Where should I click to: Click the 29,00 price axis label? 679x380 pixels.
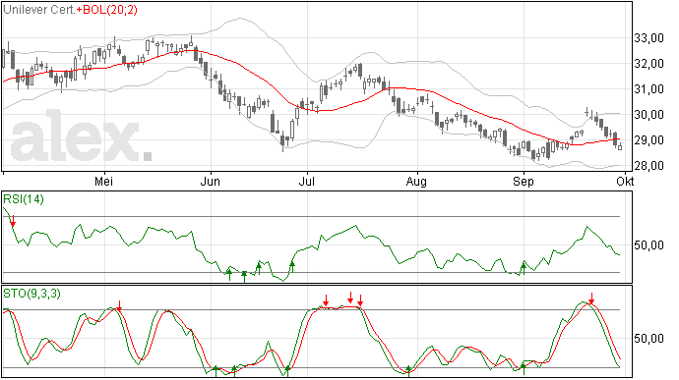648,140
